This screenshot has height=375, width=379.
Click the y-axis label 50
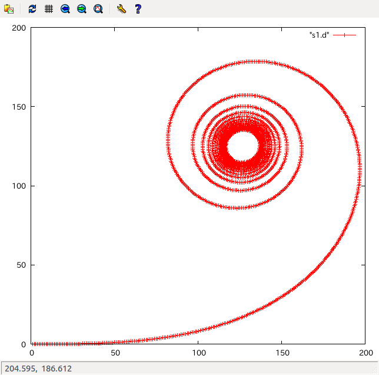(21, 265)
